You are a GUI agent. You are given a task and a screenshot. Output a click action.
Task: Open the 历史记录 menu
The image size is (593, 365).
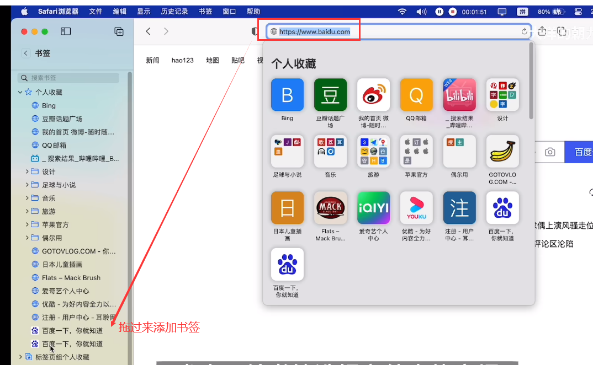click(174, 12)
